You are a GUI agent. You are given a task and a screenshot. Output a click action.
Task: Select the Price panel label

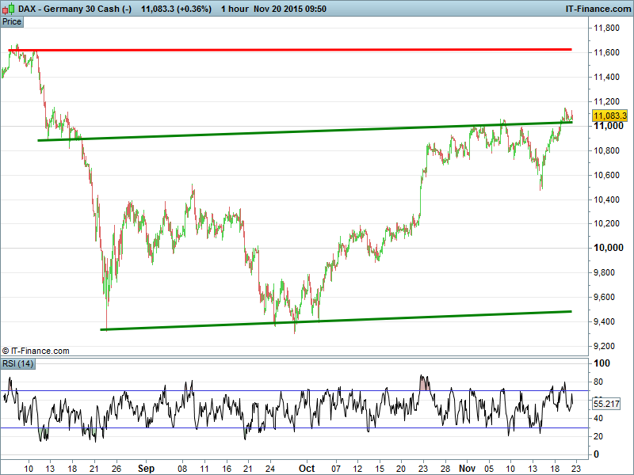click(x=13, y=22)
